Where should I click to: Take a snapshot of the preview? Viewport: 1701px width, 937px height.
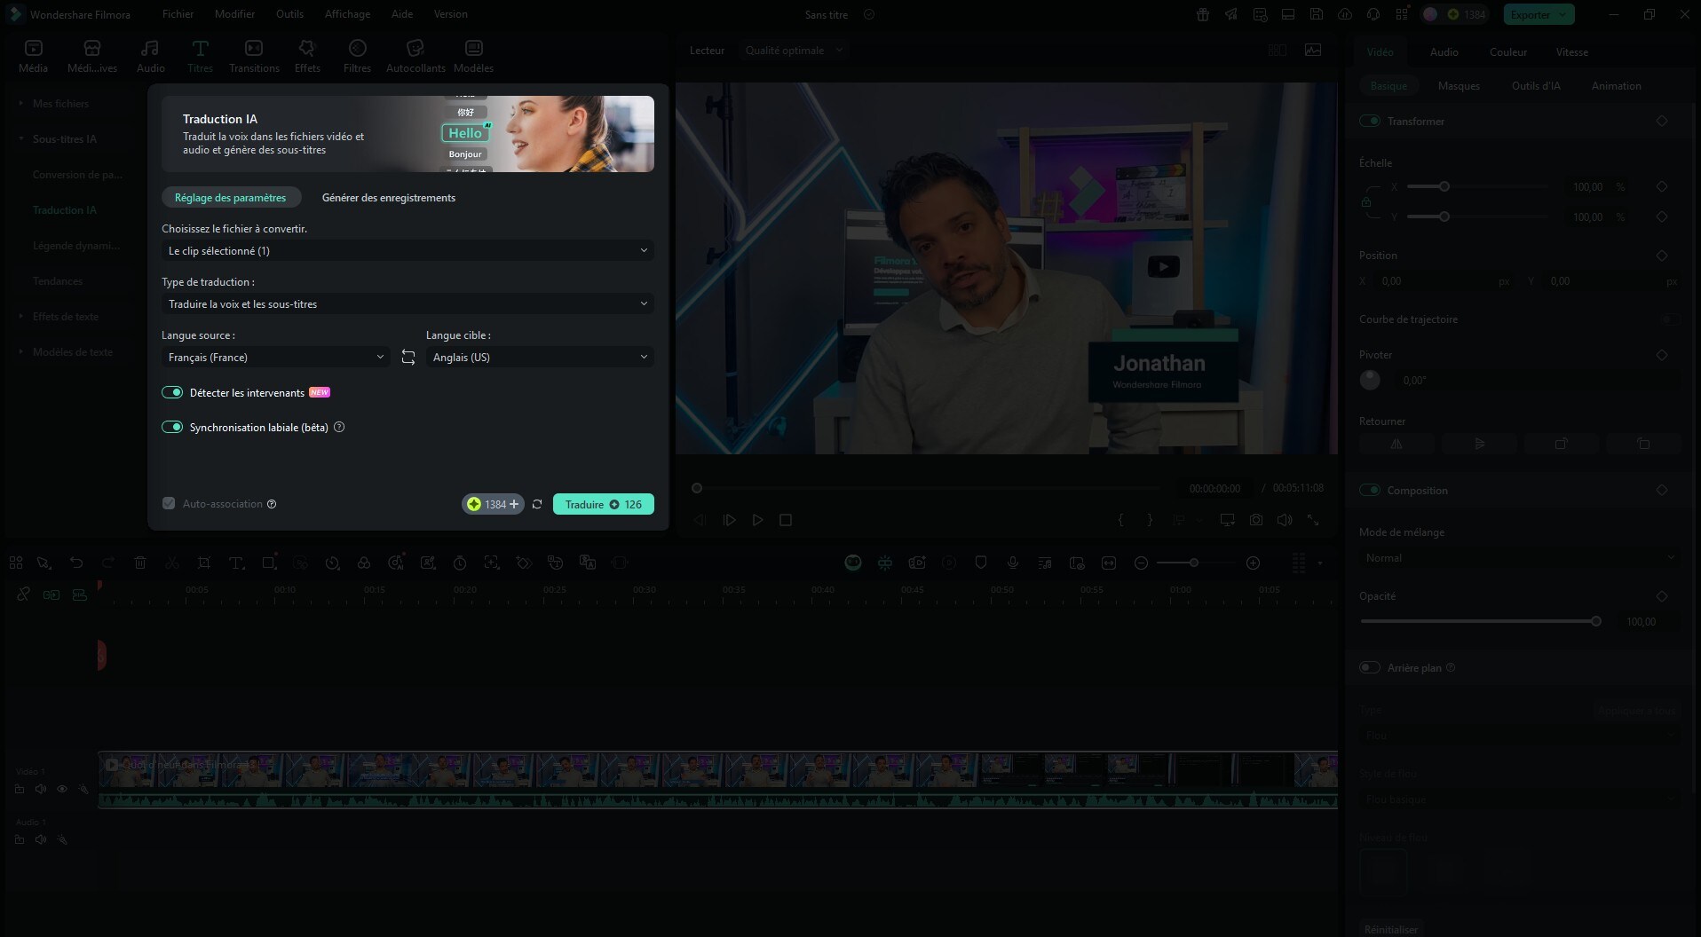(x=1256, y=520)
